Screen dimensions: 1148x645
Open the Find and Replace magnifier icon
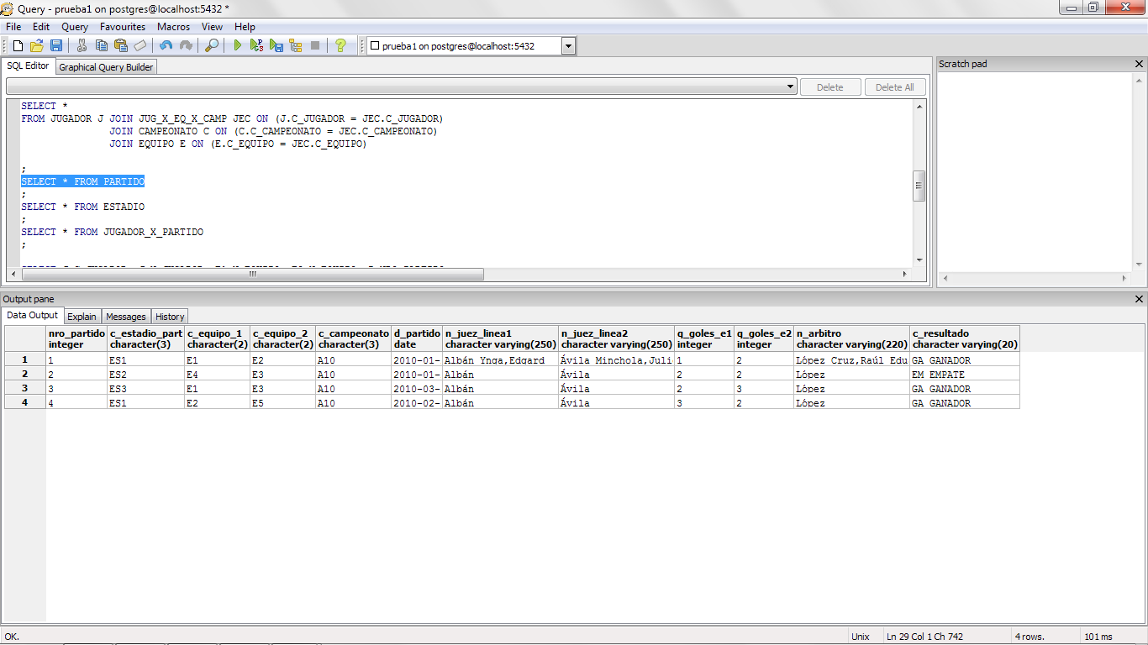tap(211, 45)
